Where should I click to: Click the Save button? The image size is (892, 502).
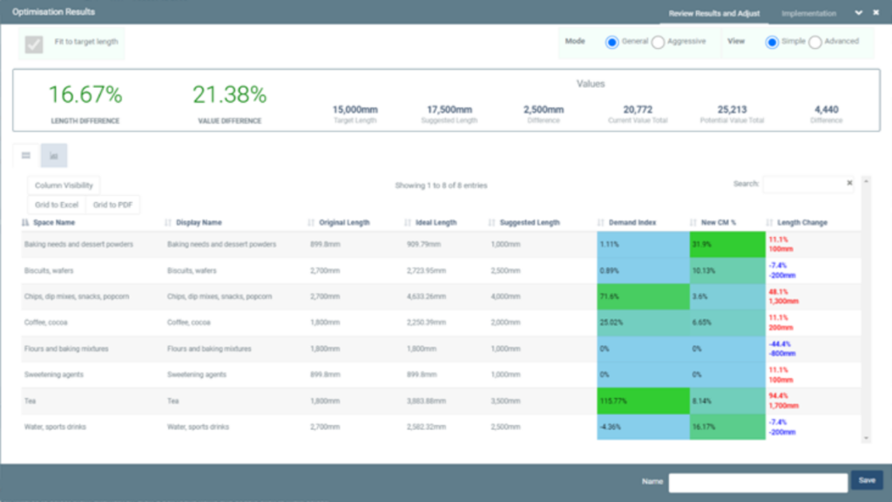[867, 480]
